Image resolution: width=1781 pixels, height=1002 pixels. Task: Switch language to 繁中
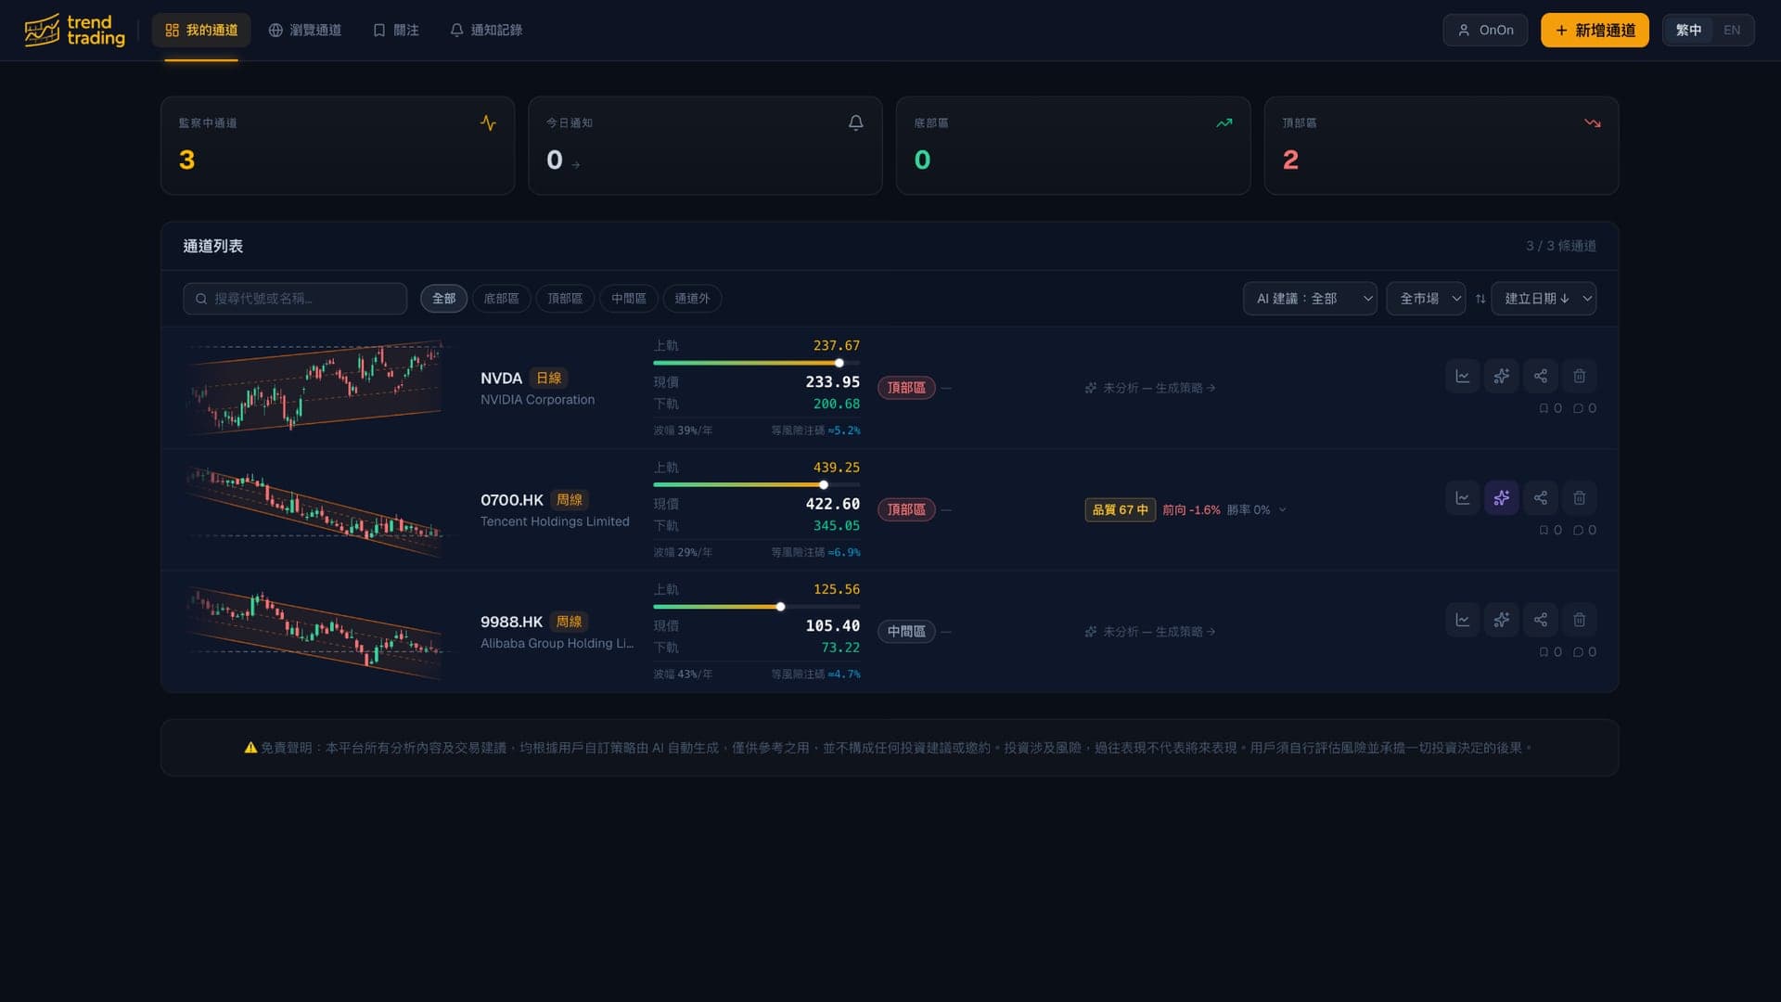tap(1688, 30)
